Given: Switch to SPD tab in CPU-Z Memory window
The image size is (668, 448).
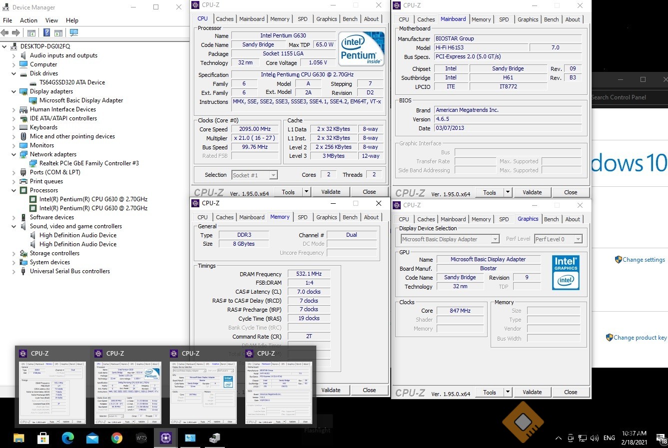Looking at the screenshot, I should (303, 217).
